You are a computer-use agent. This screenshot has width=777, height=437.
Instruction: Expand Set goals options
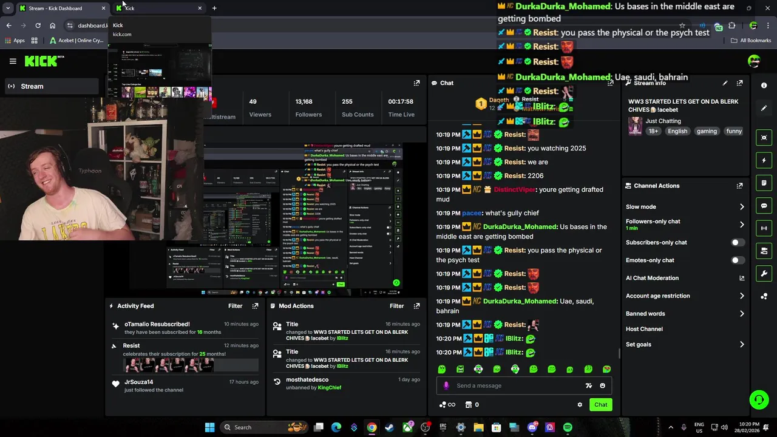pyautogui.click(x=742, y=345)
